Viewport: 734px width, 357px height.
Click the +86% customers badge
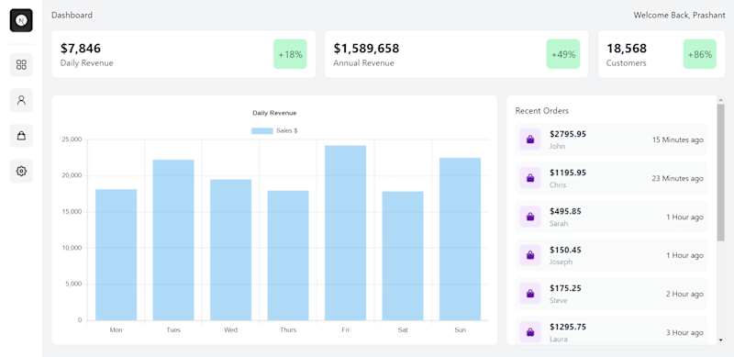click(700, 54)
